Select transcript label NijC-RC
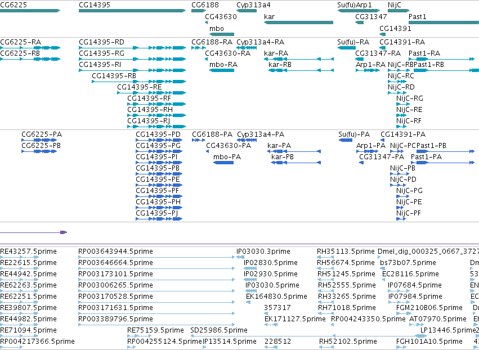Viewport: 479px width, 350px height. [401, 76]
